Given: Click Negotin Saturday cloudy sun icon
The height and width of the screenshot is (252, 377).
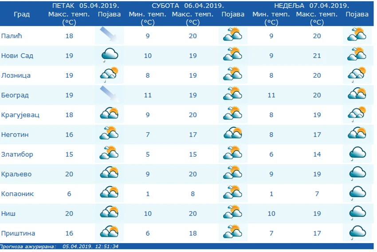Looking at the screenshot, I should [233, 134].
